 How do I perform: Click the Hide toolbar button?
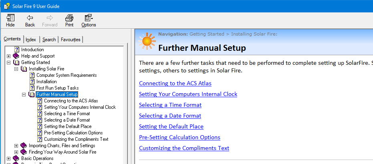click(x=10, y=21)
